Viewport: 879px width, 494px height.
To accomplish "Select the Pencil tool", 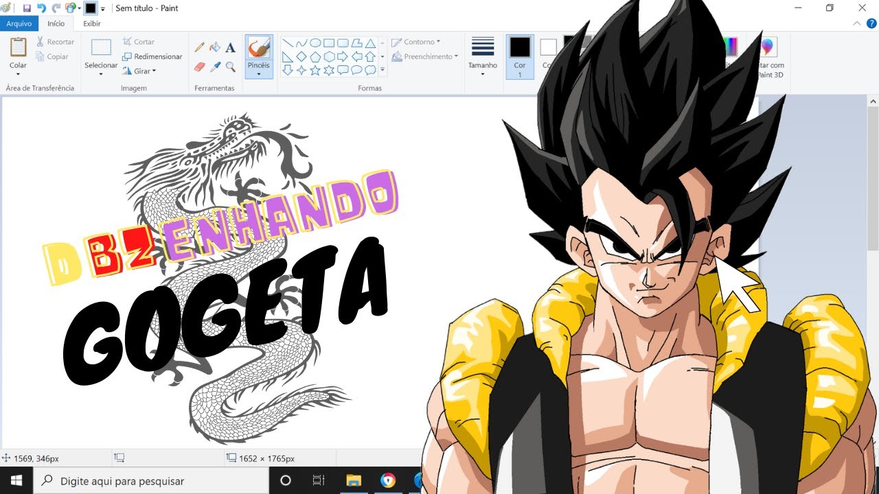I will (200, 47).
